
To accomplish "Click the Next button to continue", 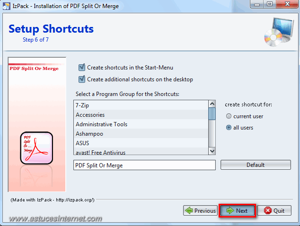I will pos(237,210).
